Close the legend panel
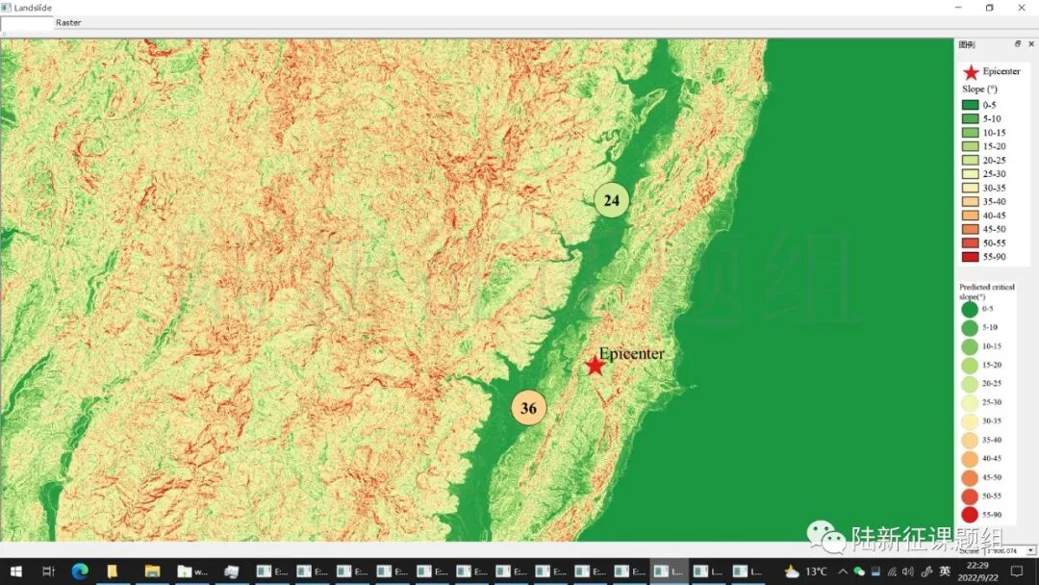The width and height of the screenshot is (1039, 585). coord(1030,44)
